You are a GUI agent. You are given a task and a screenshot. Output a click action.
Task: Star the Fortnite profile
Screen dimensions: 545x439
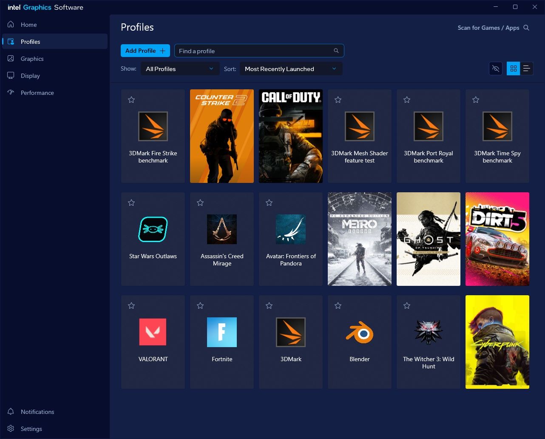[x=200, y=305]
